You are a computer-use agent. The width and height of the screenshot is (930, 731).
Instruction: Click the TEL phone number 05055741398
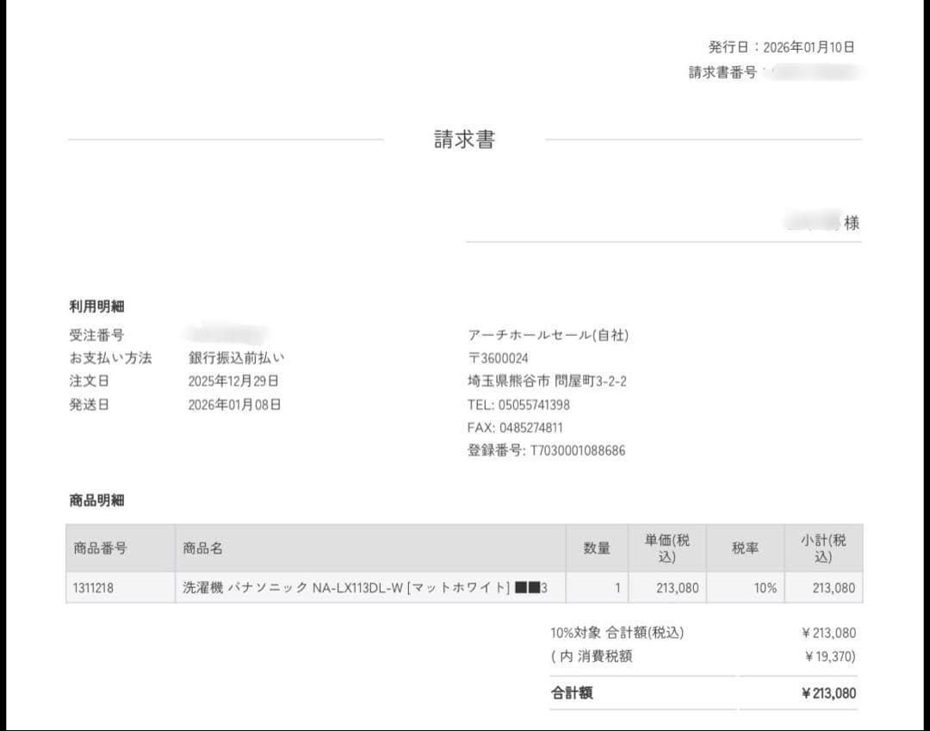point(533,405)
